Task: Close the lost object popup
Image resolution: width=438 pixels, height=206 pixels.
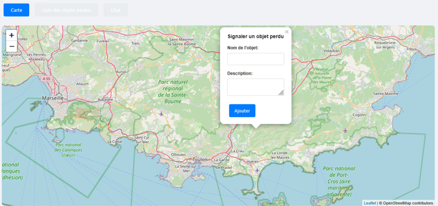Action: (x=287, y=32)
